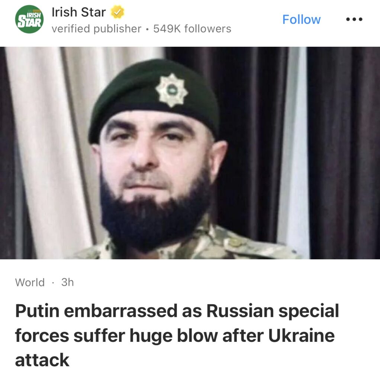Click the beret emblem in the photo
The image size is (380, 380).
[172, 90]
